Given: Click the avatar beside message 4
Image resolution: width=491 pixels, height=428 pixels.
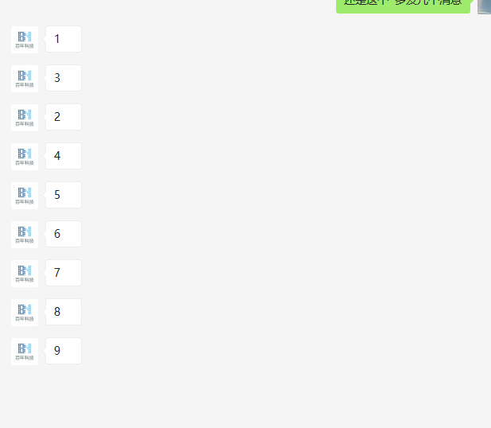Looking at the screenshot, I should tap(25, 157).
